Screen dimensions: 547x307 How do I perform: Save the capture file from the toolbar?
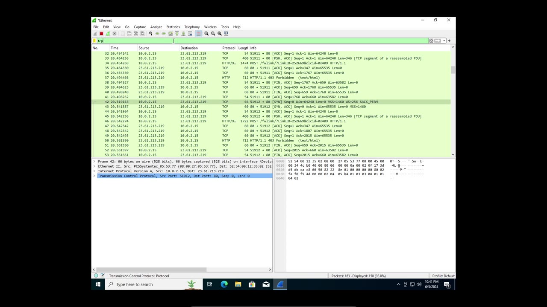[x=129, y=34]
